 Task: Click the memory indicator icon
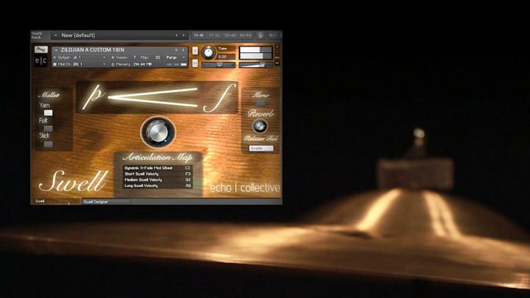113,65
